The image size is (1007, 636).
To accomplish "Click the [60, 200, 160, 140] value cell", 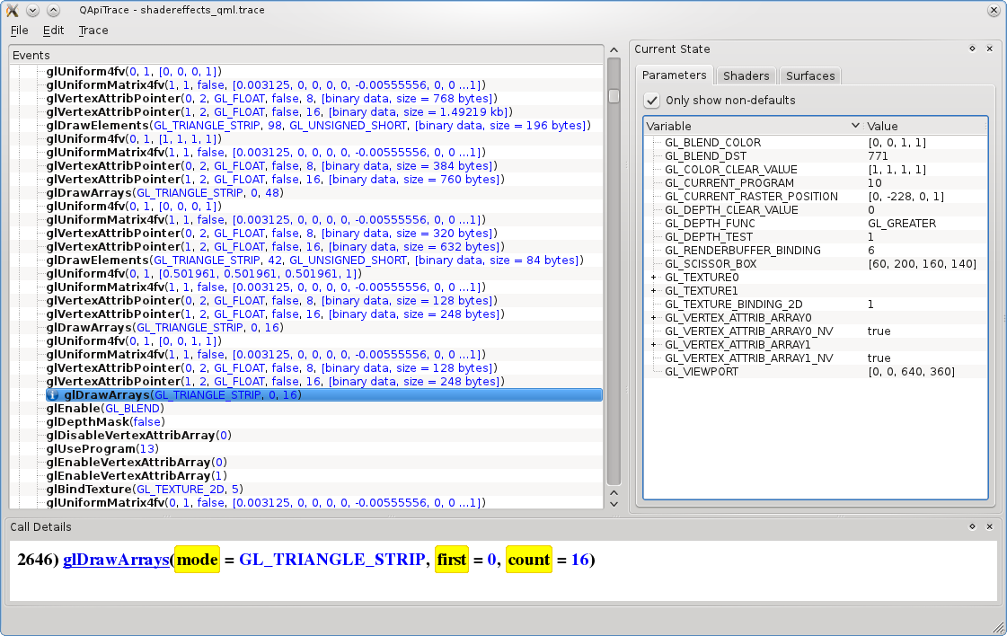I will click(x=922, y=264).
